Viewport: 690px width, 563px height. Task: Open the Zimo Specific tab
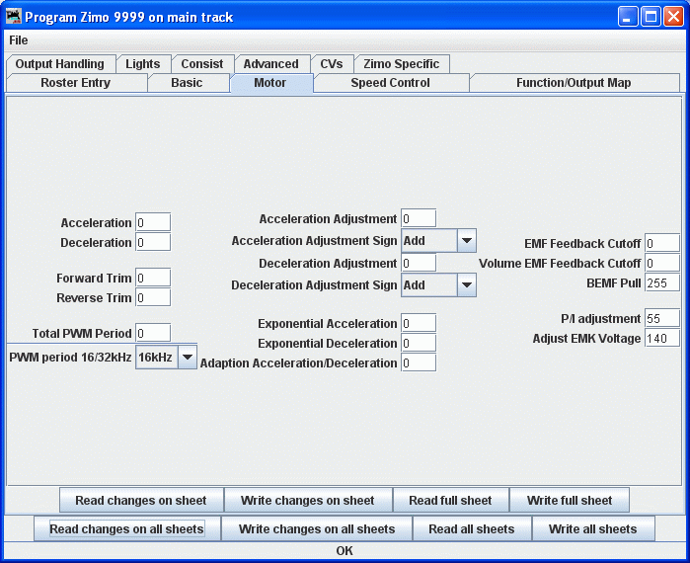tap(402, 64)
